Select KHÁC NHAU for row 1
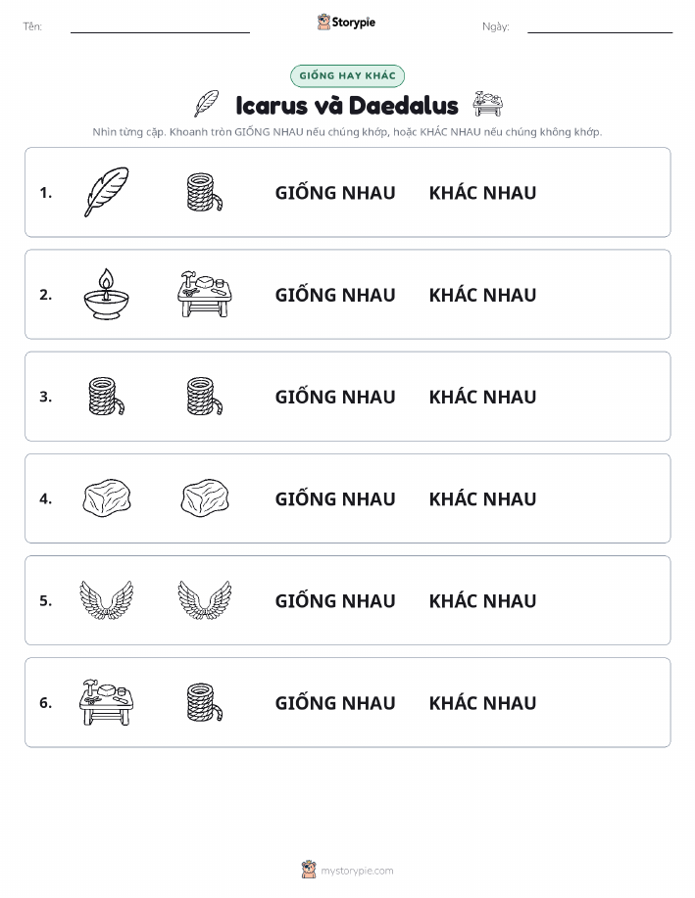The height and width of the screenshot is (898, 695). pos(482,193)
